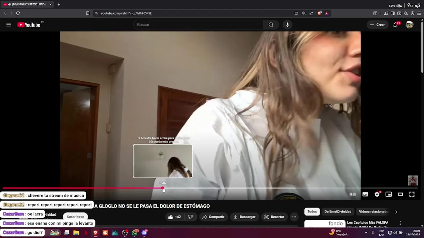Click the picture-in-picture icon in address bar
The width and height of the screenshot is (424, 238).
296,13
